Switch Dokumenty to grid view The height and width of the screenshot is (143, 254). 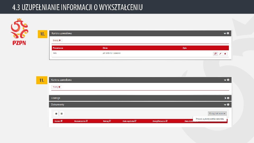pyautogui.click(x=62, y=114)
